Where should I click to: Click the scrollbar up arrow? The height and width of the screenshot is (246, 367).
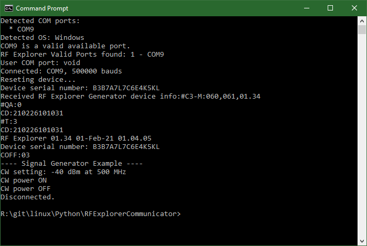pos(362,20)
